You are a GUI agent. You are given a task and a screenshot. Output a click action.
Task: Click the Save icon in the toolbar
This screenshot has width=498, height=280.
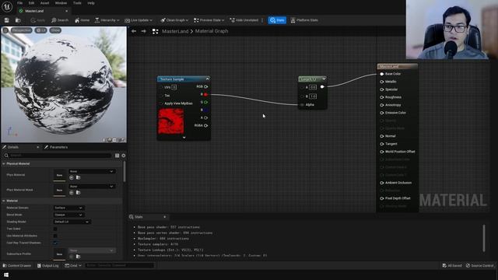(7, 20)
